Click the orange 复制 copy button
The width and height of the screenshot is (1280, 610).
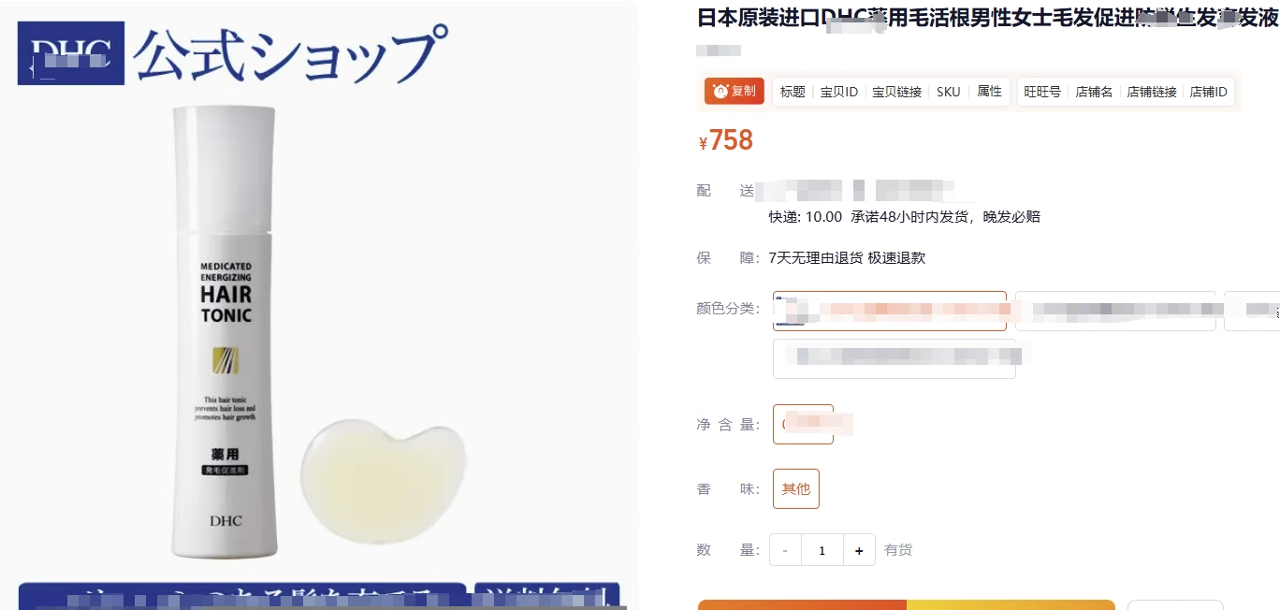click(x=735, y=91)
